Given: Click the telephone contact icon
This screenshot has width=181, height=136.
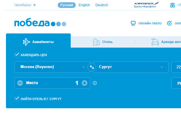Looking at the screenshot, I should point(173,5).
